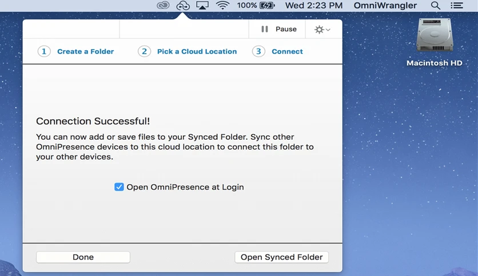Image resolution: width=478 pixels, height=276 pixels.
Task: Open the AirPlay display menu
Action: coord(202,6)
